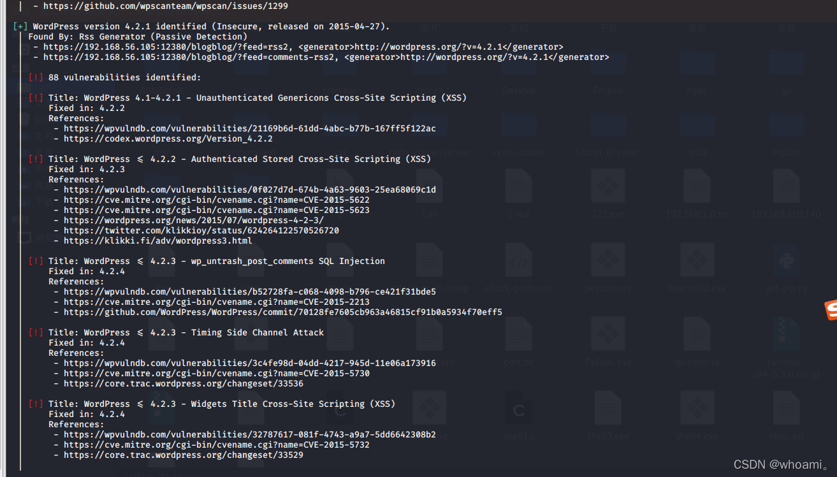The width and height of the screenshot is (837, 477).
Task: Open core.trac changeset/33529 link
Action: (184, 455)
